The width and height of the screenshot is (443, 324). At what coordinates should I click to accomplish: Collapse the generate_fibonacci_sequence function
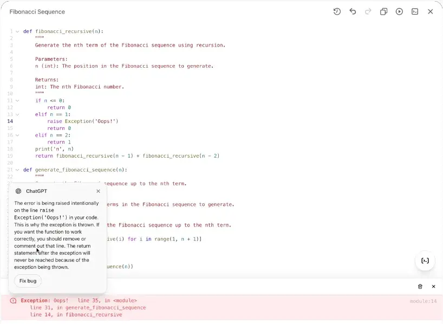[x=17, y=170]
